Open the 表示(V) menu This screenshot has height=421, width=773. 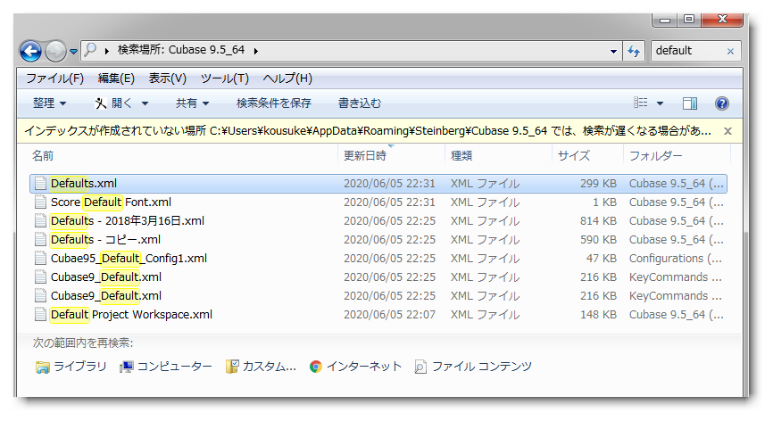click(168, 78)
